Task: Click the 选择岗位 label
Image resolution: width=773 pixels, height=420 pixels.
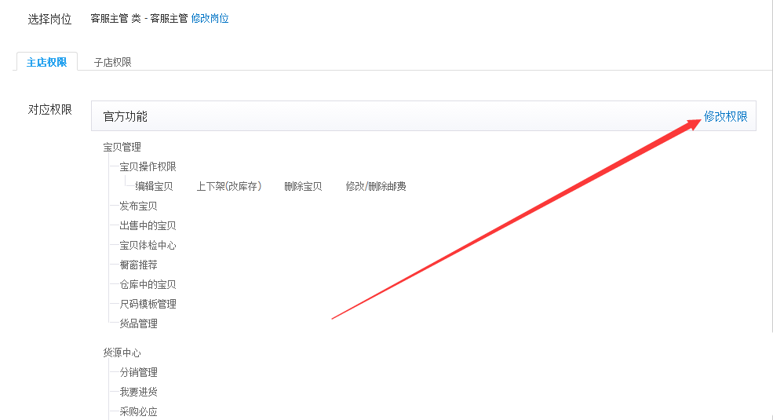Action: pos(49,19)
